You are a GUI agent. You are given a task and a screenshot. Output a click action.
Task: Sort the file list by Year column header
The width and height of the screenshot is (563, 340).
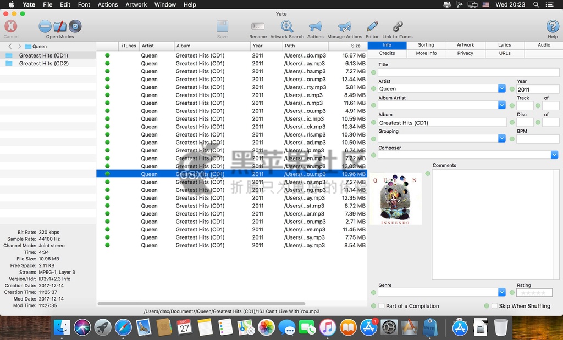point(267,46)
